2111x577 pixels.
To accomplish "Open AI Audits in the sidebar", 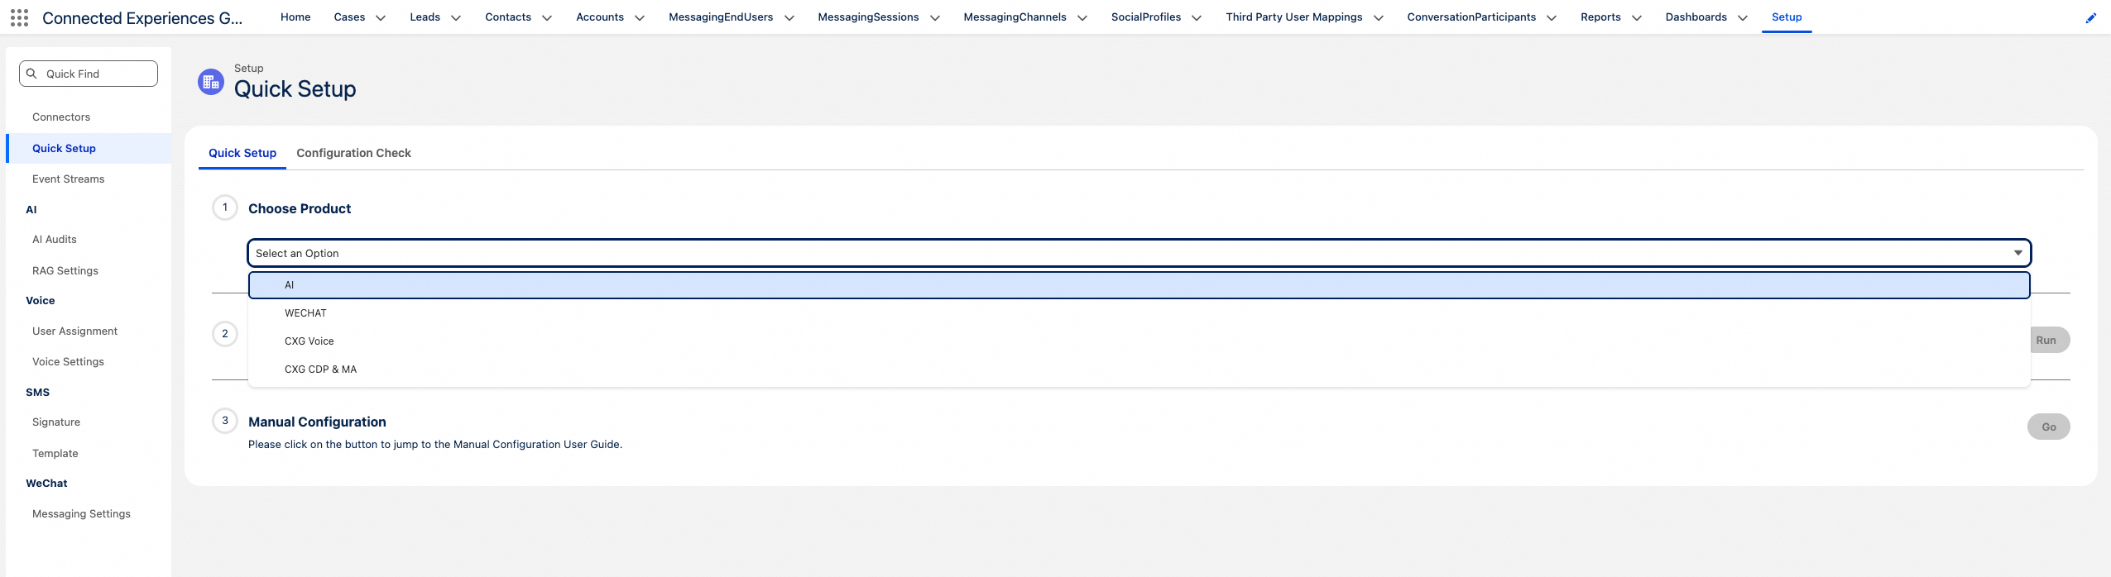I will (x=55, y=240).
